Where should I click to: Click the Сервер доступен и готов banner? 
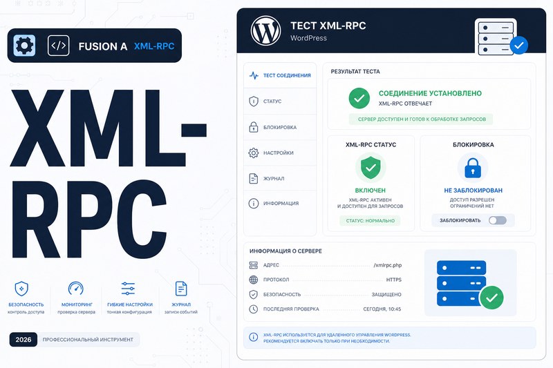[422, 119]
